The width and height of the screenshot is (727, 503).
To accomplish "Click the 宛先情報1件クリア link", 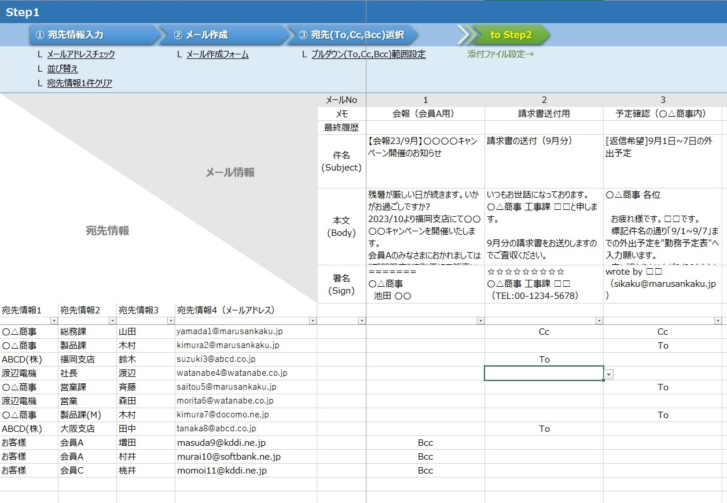I will click(79, 83).
